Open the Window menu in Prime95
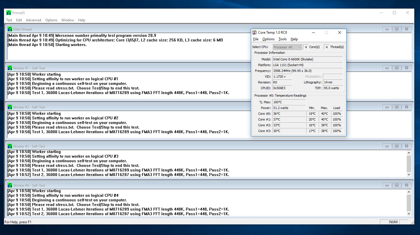The image size is (420, 235). (68, 20)
